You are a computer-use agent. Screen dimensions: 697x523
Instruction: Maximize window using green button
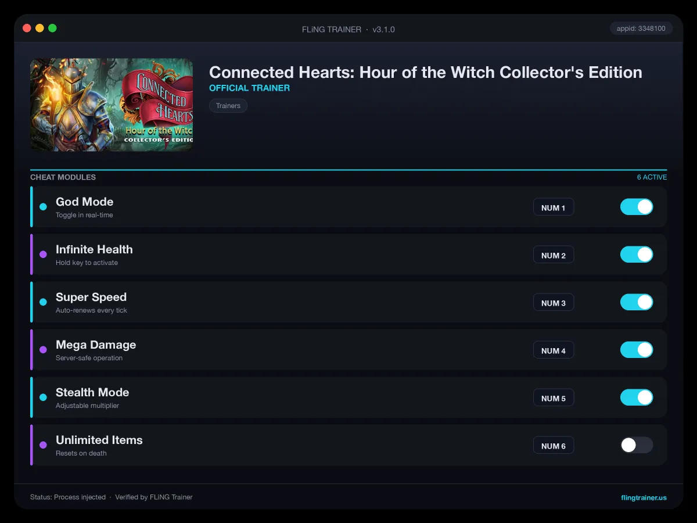(x=52, y=28)
